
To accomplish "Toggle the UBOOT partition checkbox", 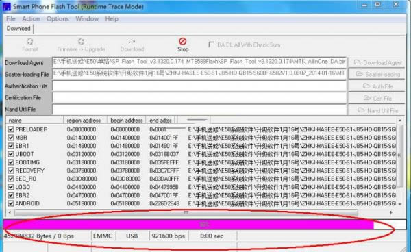I will click(11, 154).
